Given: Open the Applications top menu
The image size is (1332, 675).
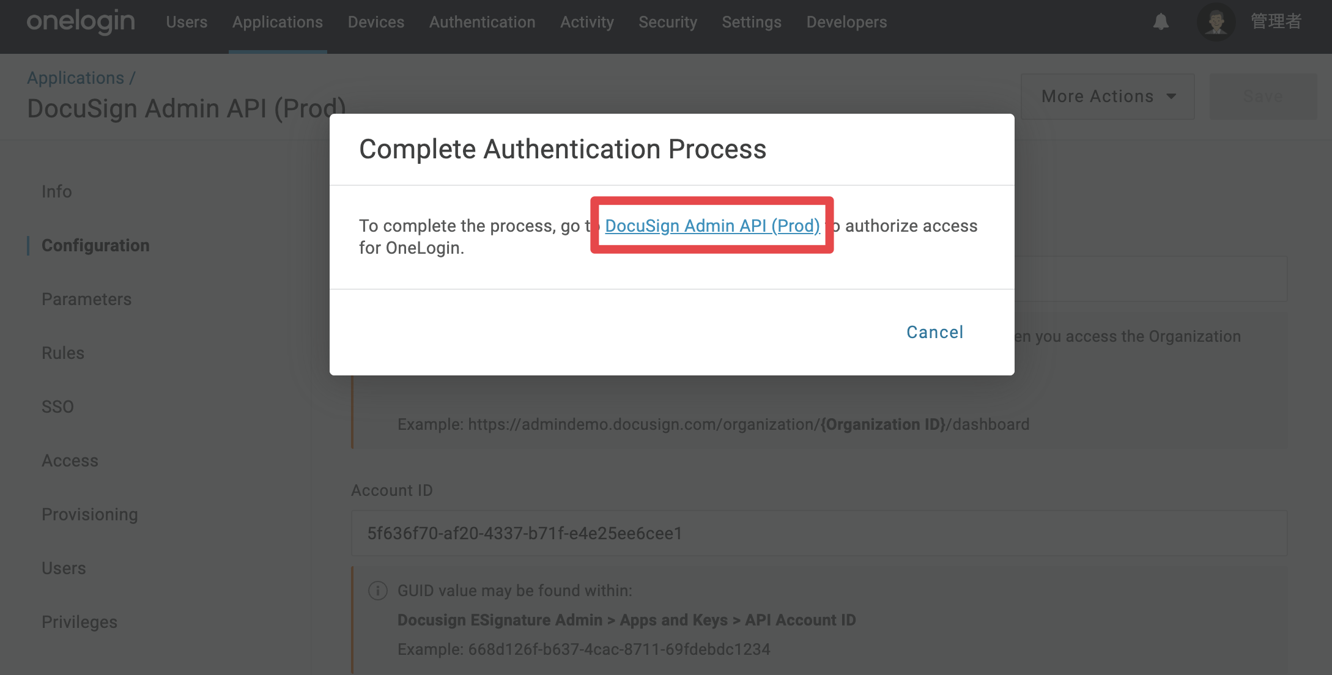Looking at the screenshot, I should point(278,22).
